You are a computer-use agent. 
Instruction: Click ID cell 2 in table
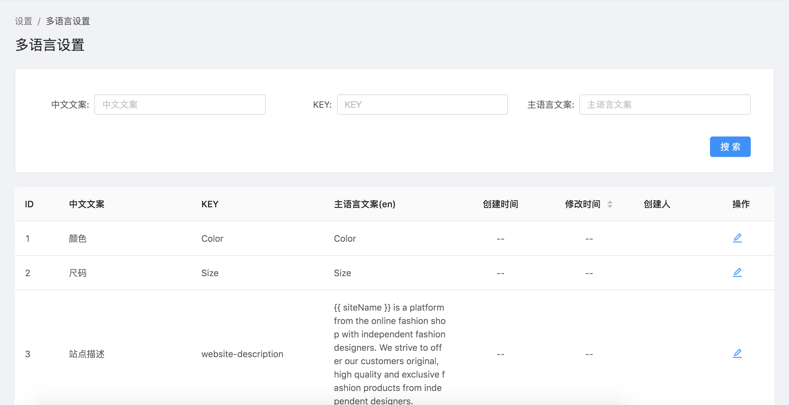(28, 273)
